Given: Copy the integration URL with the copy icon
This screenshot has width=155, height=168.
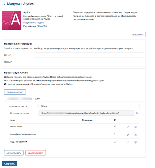Looking at the screenshot, I should pos(137,113).
